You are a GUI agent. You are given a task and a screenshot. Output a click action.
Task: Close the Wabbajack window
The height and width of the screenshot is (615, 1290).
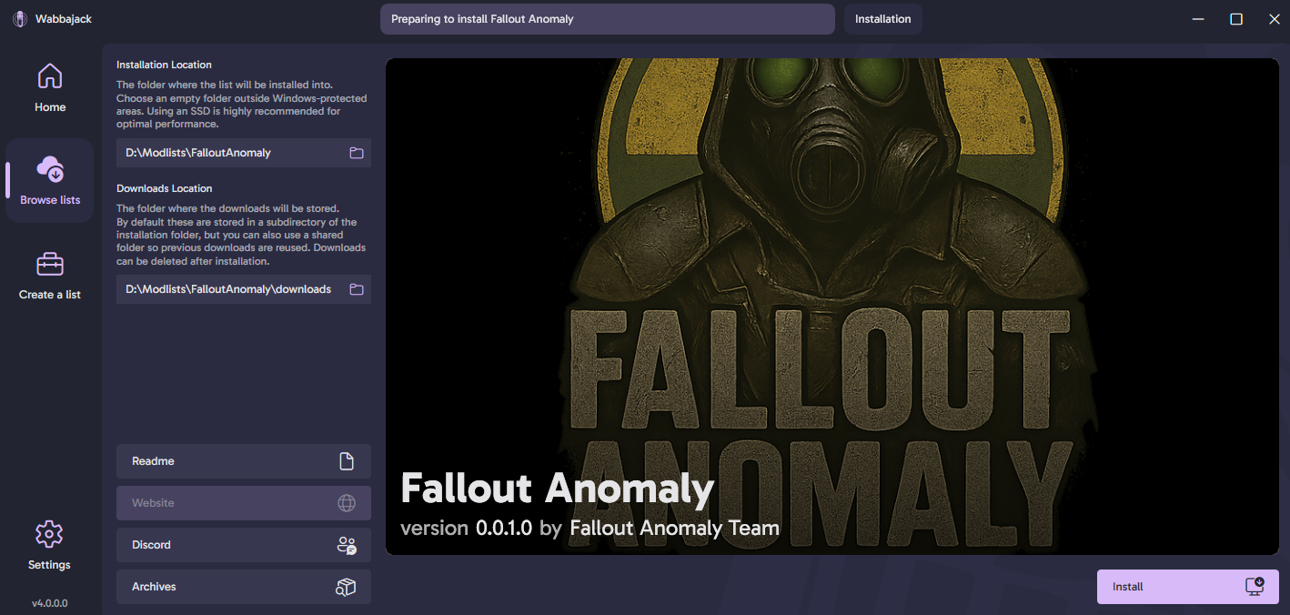pyautogui.click(x=1274, y=19)
